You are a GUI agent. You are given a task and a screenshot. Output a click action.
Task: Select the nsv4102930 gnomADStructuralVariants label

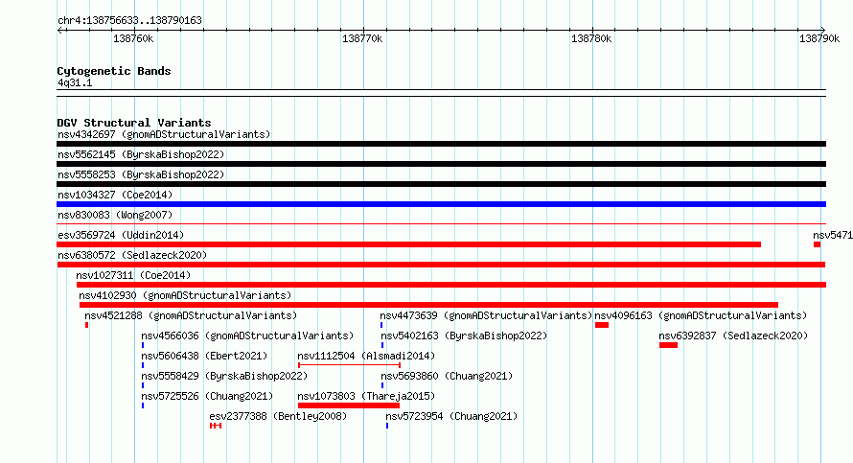[185, 295]
